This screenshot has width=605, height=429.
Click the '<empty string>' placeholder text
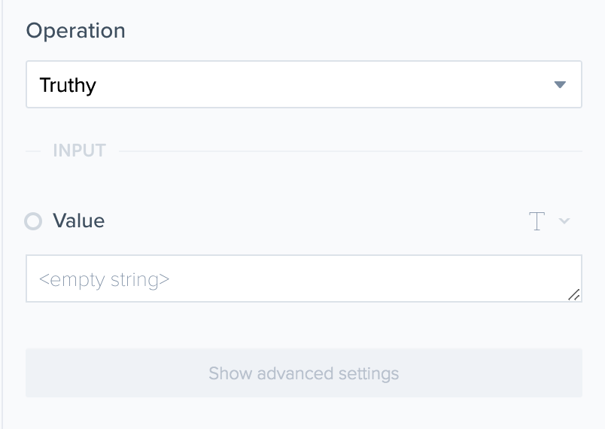[104, 279]
